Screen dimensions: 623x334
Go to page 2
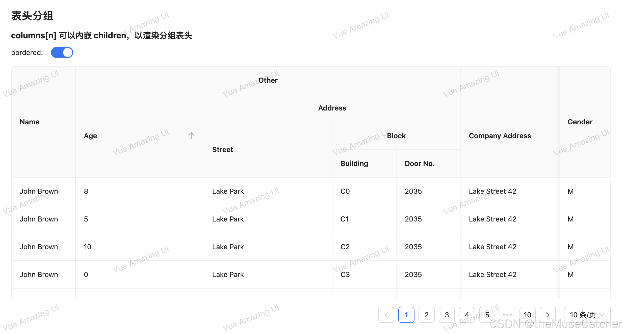(426, 315)
